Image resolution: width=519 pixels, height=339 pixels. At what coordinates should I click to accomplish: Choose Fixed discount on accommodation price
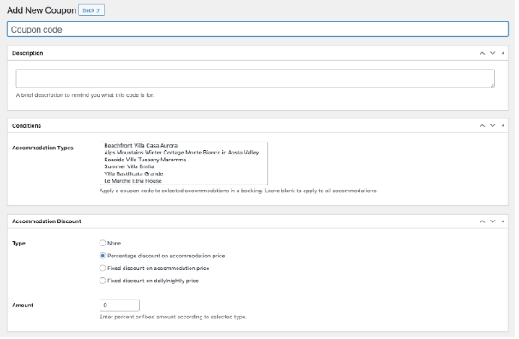pos(103,268)
